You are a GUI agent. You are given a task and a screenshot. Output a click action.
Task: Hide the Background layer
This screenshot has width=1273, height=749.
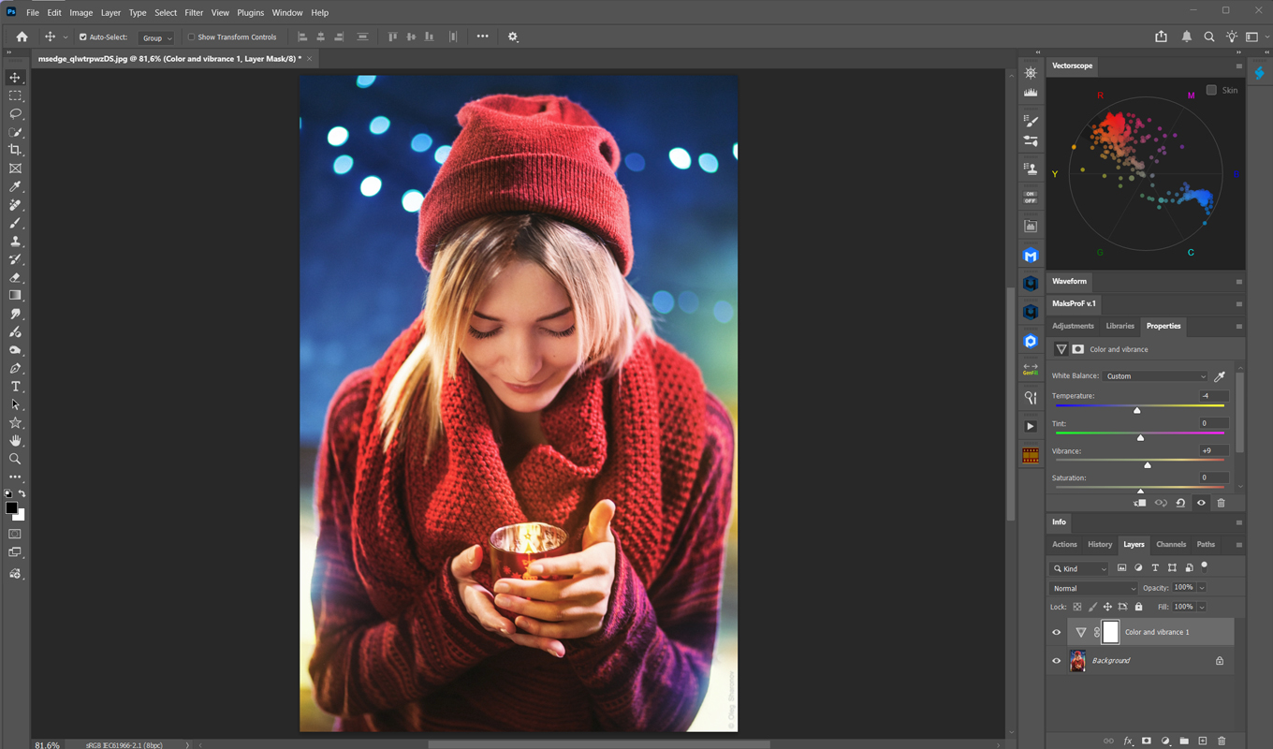pos(1057,661)
